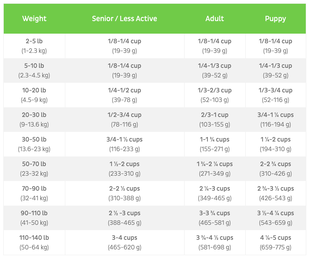Click Senior 2-2 ½ cups cell
Image resolution: width=309 pixels, height=259 pixels.
(x=124, y=193)
